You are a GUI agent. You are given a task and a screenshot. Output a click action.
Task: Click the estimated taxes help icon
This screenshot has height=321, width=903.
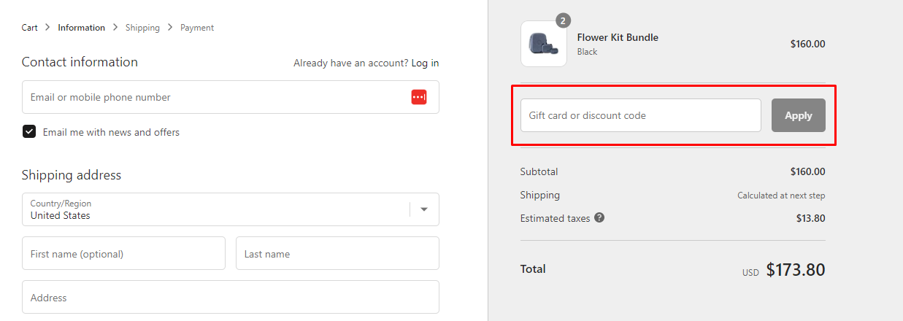[x=599, y=217]
